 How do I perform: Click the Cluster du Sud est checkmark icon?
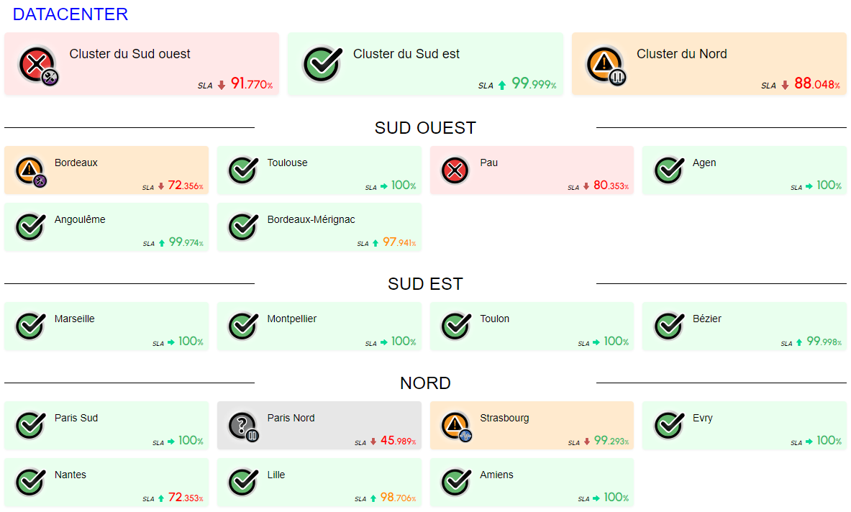click(320, 63)
